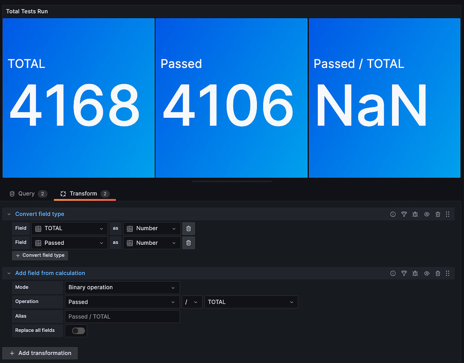Remove the TOTAL field conversion row
This screenshot has width=464, height=363.
[x=188, y=228]
